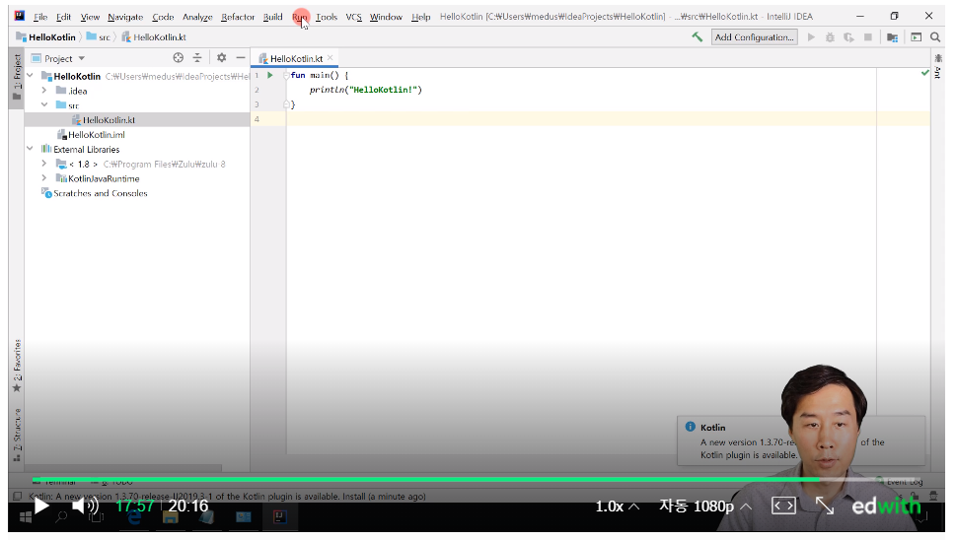957x540 pixels.
Task: Click the Stop square icon in the toolbar
Action: coord(868,37)
